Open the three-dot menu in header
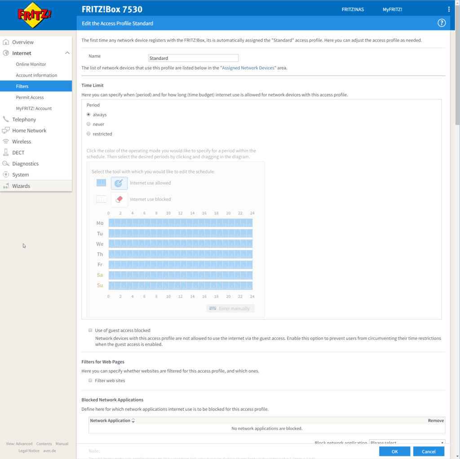This screenshot has height=459, width=460. 448,9
